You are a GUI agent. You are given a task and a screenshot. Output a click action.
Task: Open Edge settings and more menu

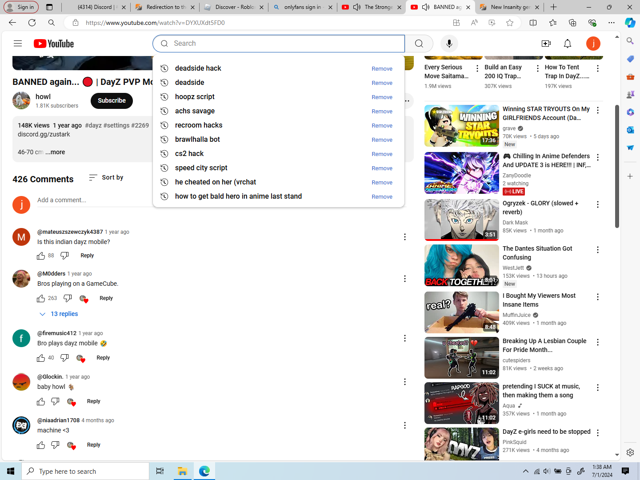pos(612,23)
